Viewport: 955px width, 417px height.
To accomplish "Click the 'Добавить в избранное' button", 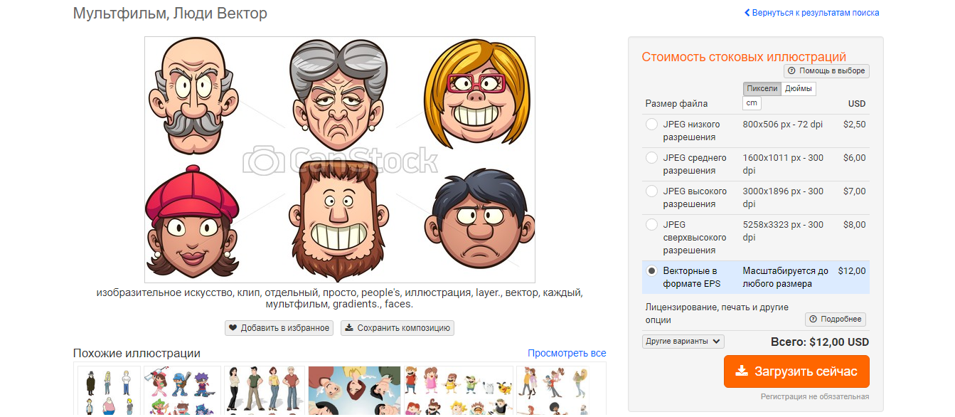I will point(279,328).
